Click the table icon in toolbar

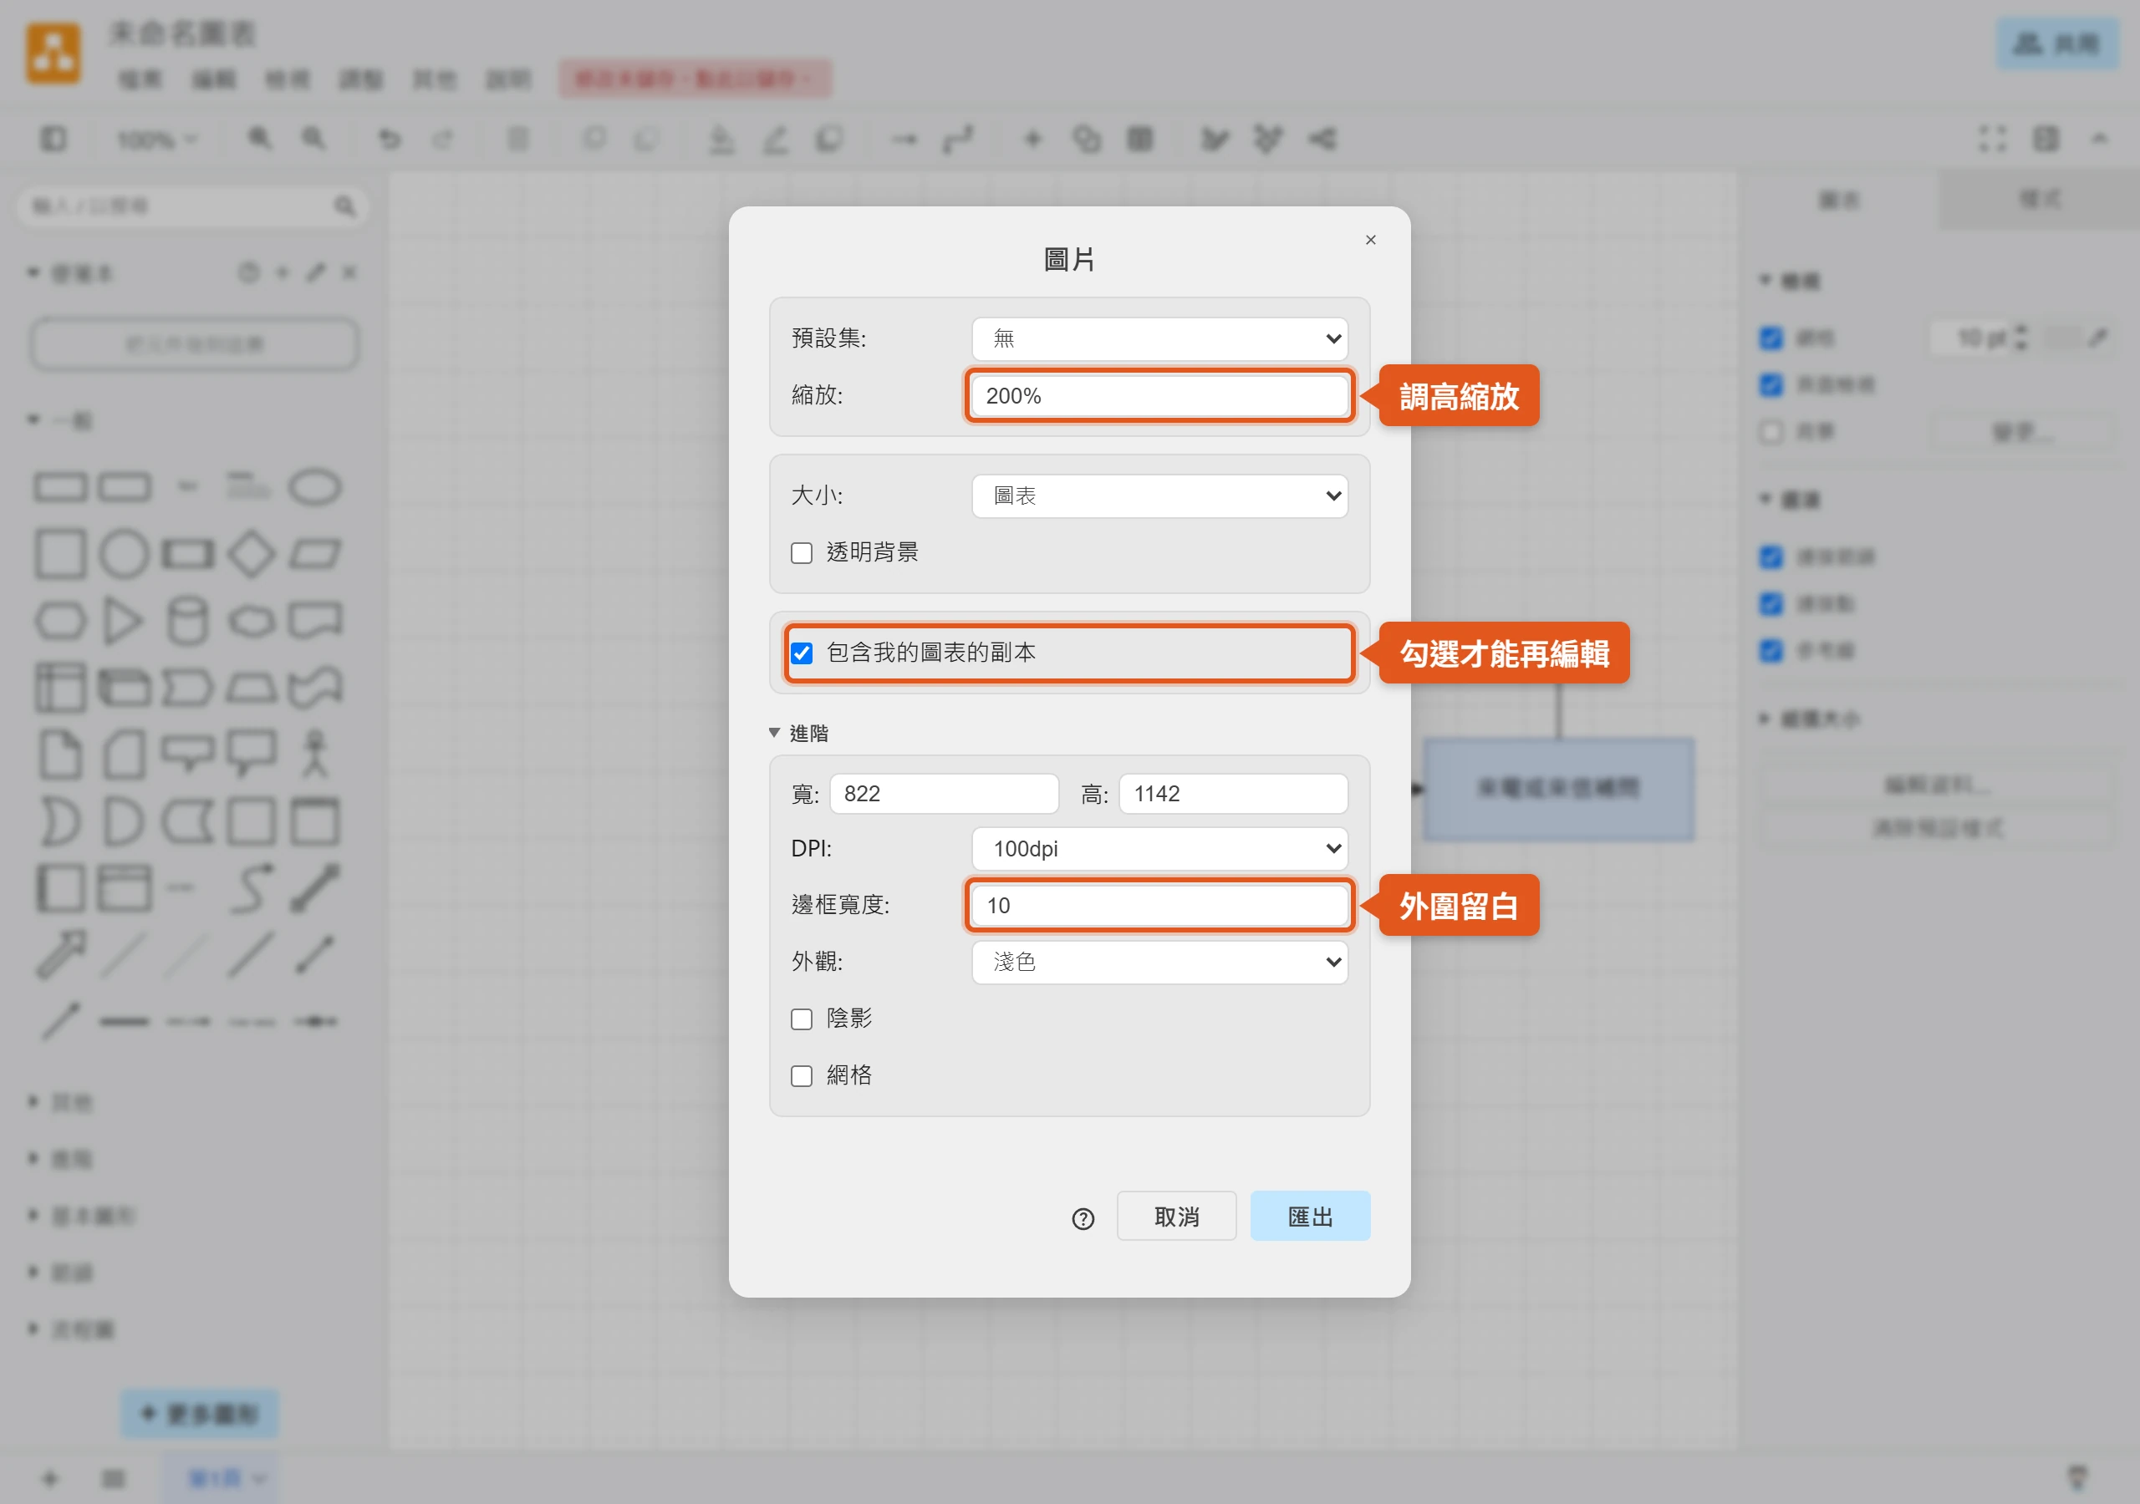tap(1140, 140)
